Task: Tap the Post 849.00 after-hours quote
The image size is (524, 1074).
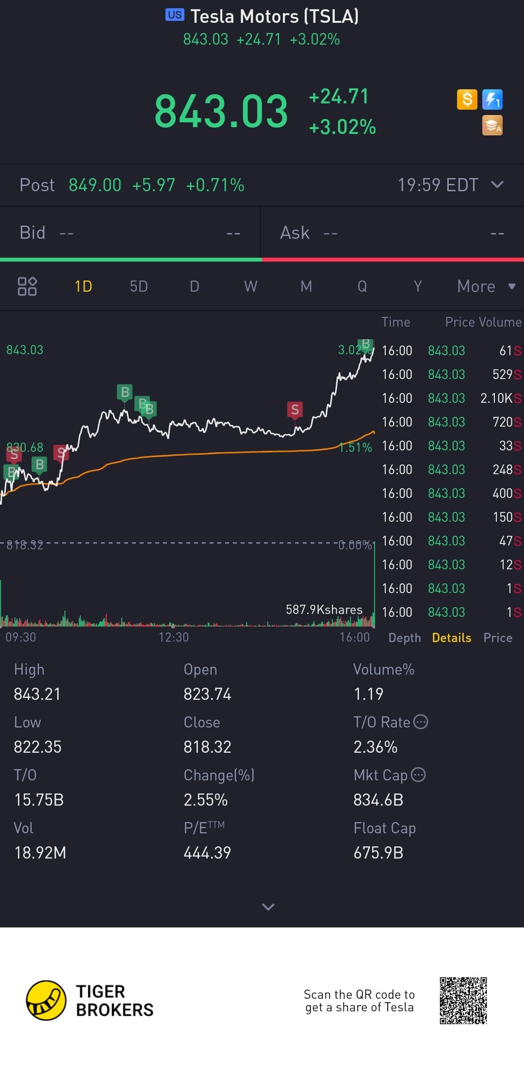Action: click(132, 185)
